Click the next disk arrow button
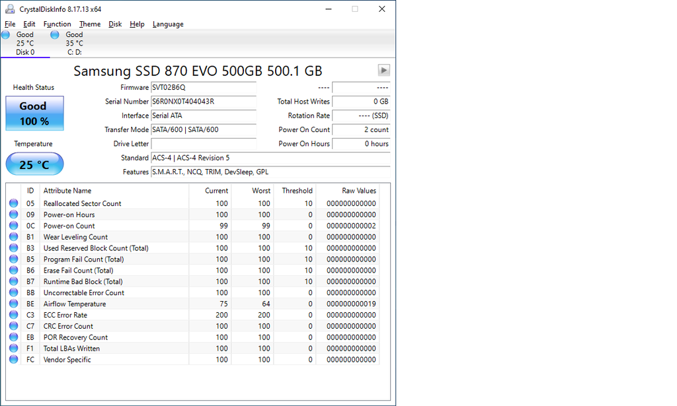Image resolution: width=677 pixels, height=406 pixels. click(x=383, y=71)
